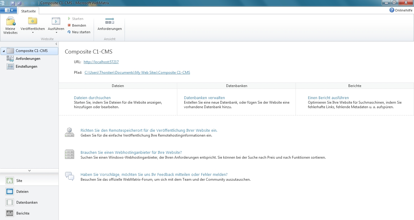Collapse the left navigation pane
Screen dimensions: 414x220
[56, 44]
